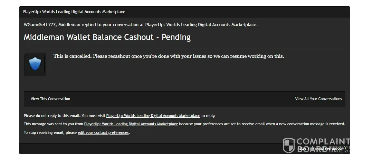Follow PlayerUp link in the 'must visit' line
The image size is (373, 160).
[153, 116]
